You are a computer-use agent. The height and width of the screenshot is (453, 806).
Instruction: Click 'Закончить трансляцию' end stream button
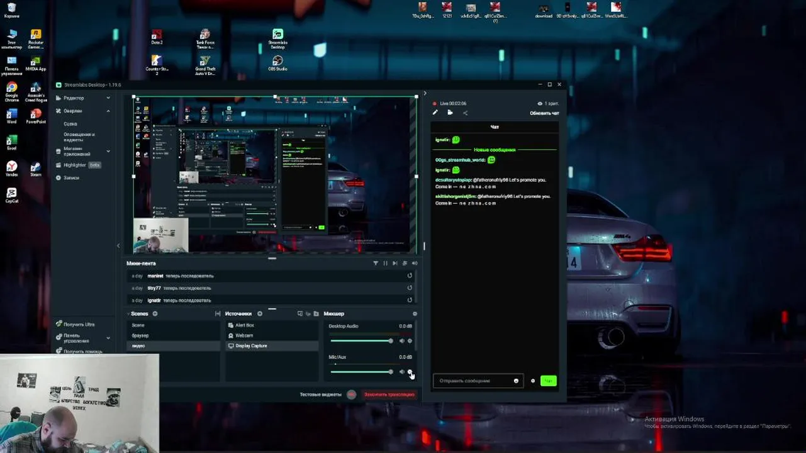pyautogui.click(x=389, y=394)
